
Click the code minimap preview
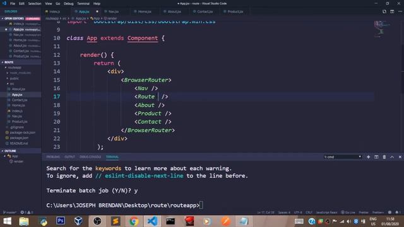[382, 29]
